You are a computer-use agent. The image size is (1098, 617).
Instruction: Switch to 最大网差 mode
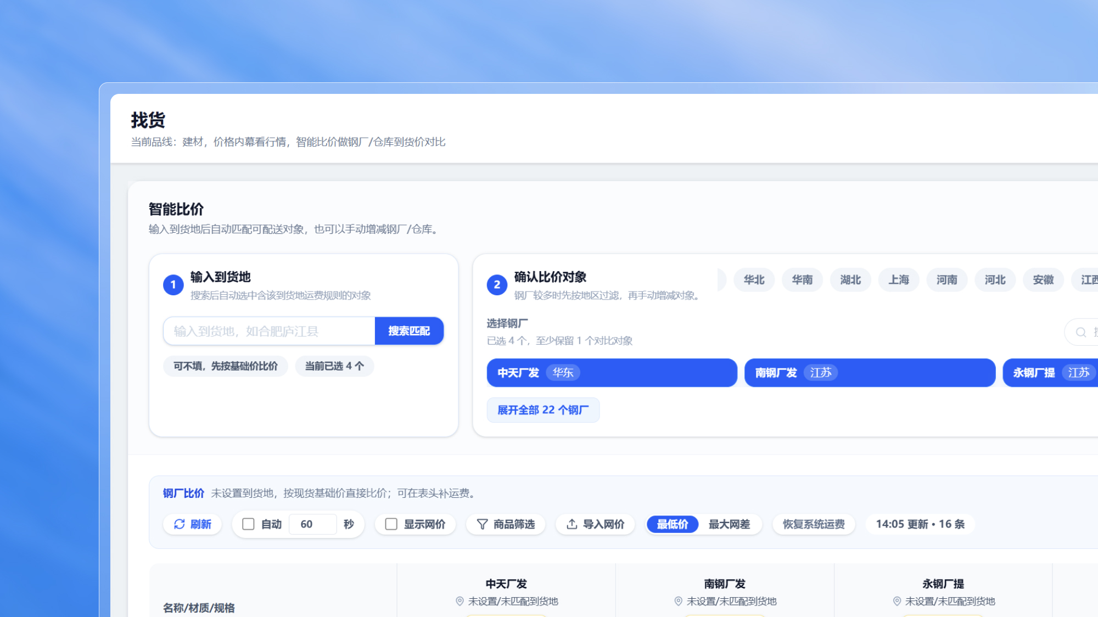point(729,524)
